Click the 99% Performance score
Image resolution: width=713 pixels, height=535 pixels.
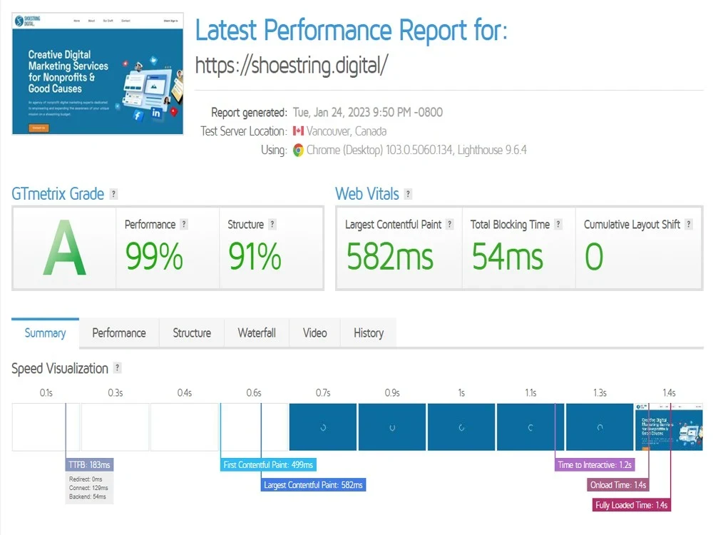point(154,256)
